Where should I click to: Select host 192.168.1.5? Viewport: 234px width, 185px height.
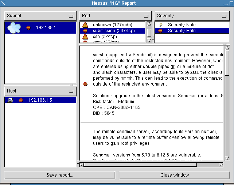[40, 100]
